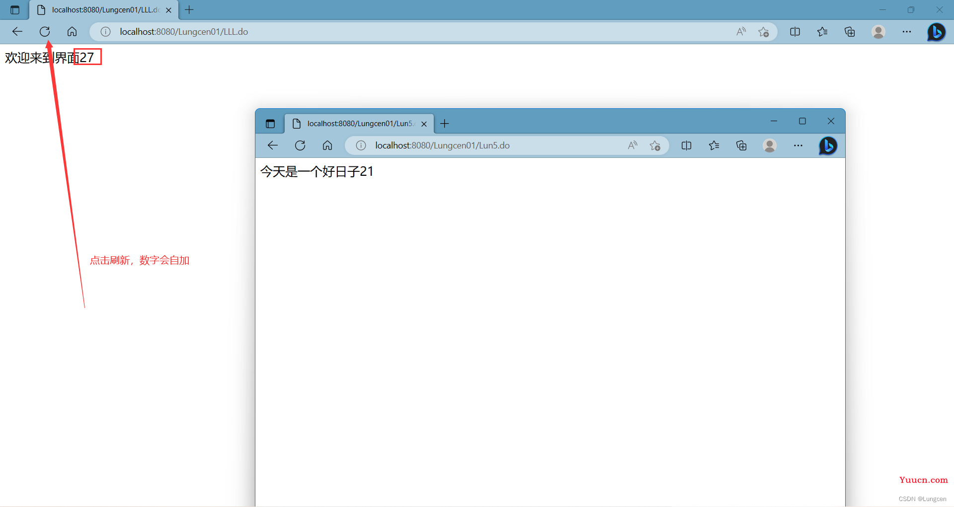Close the Lun5 tab
Image resolution: width=954 pixels, height=507 pixels.
click(x=424, y=124)
